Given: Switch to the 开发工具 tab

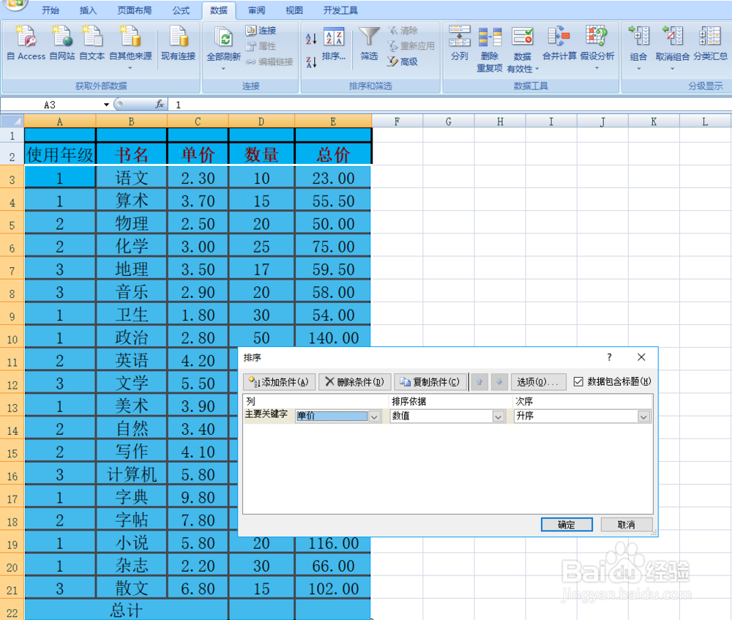Looking at the screenshot, I should [340, 10].
